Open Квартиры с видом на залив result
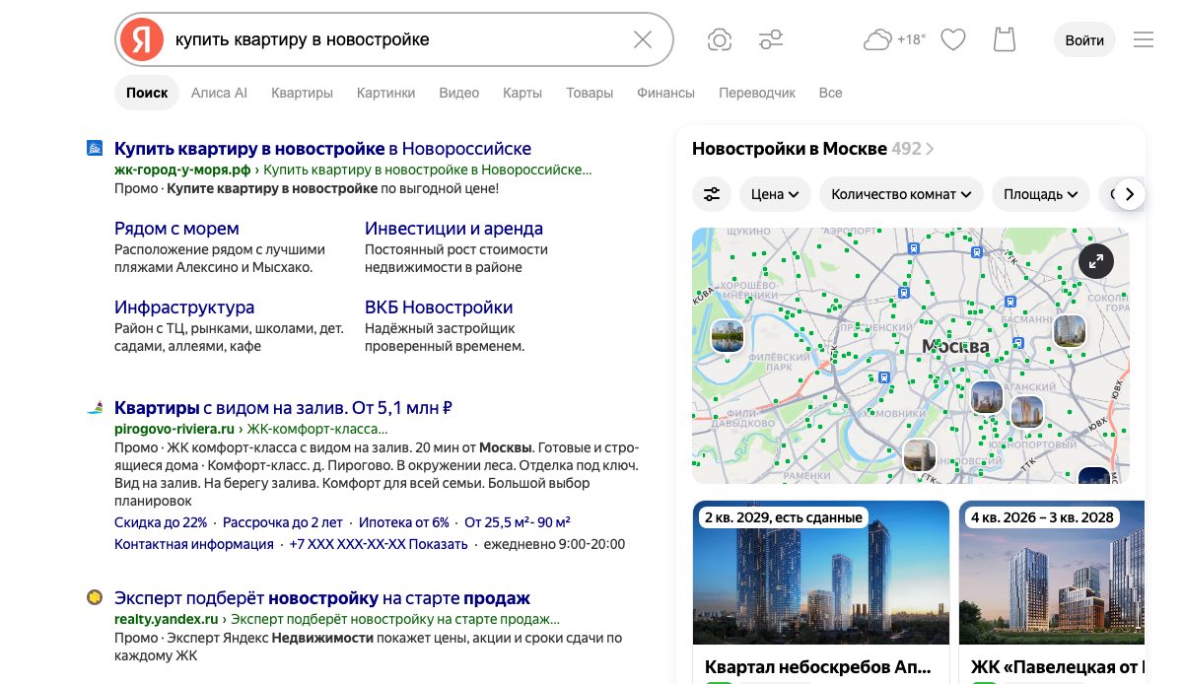Image resolution: width=1183 pixels, height=684 pixels. point(283,407)
